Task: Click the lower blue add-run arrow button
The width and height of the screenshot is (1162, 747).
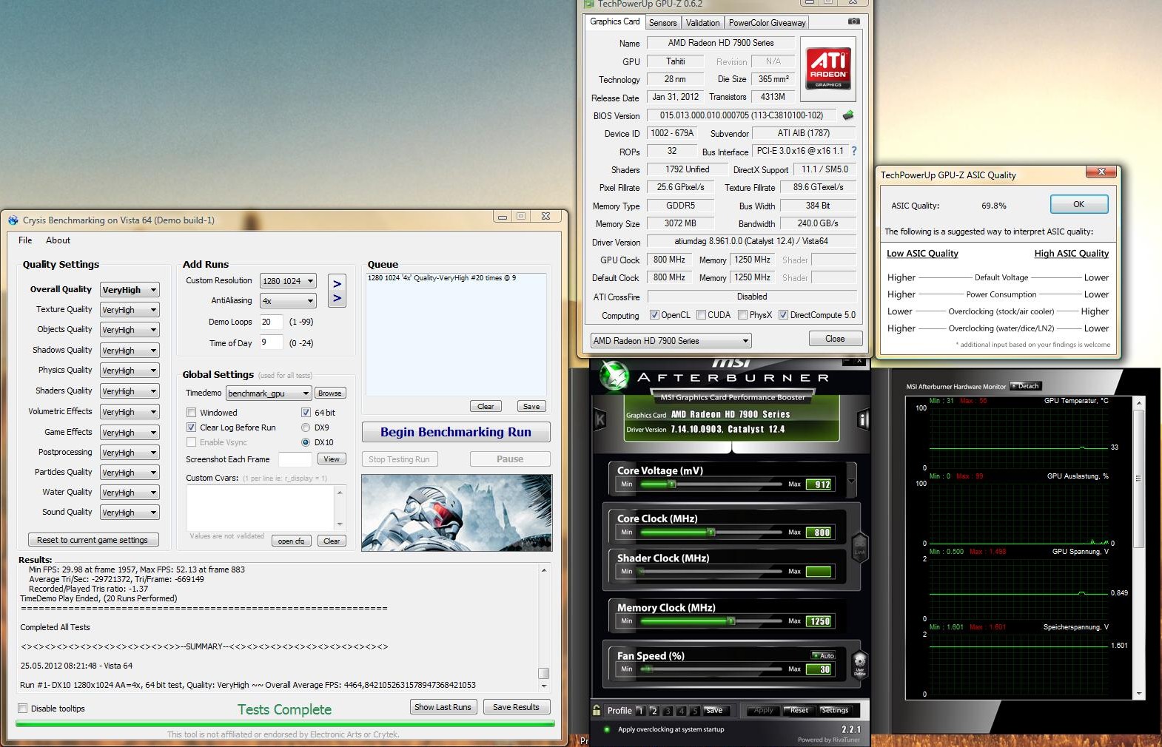Action: point(337,298)
